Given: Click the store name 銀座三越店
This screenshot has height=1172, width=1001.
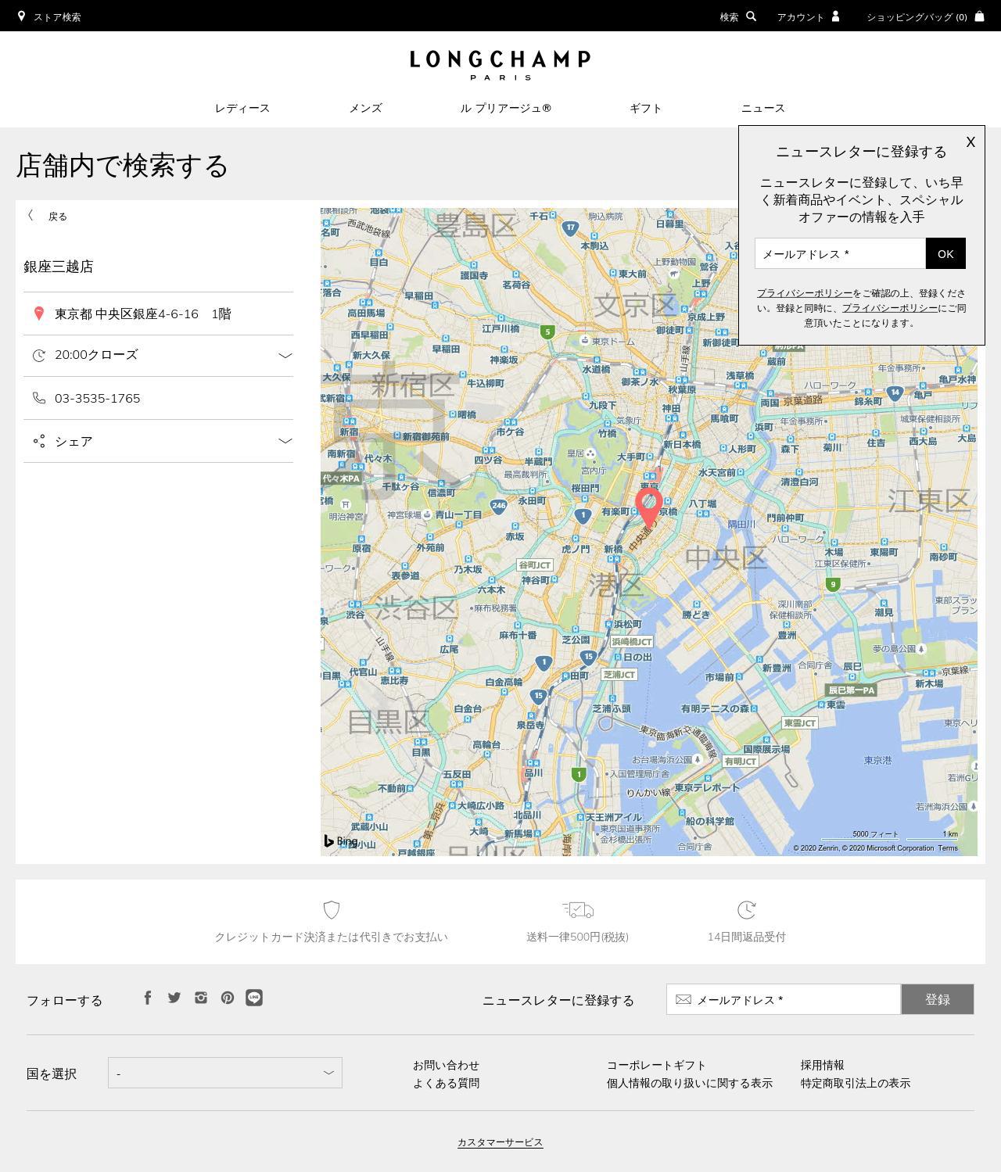Looking at the screenshot, I should click(x=59, y=267).
